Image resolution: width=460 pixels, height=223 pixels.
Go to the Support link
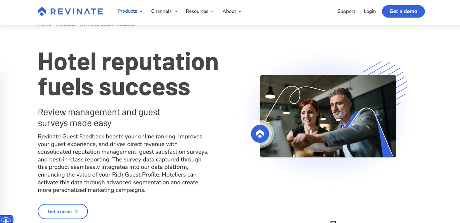point(346,11)
